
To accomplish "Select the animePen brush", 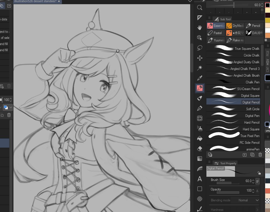I will (x=233, y=149).
